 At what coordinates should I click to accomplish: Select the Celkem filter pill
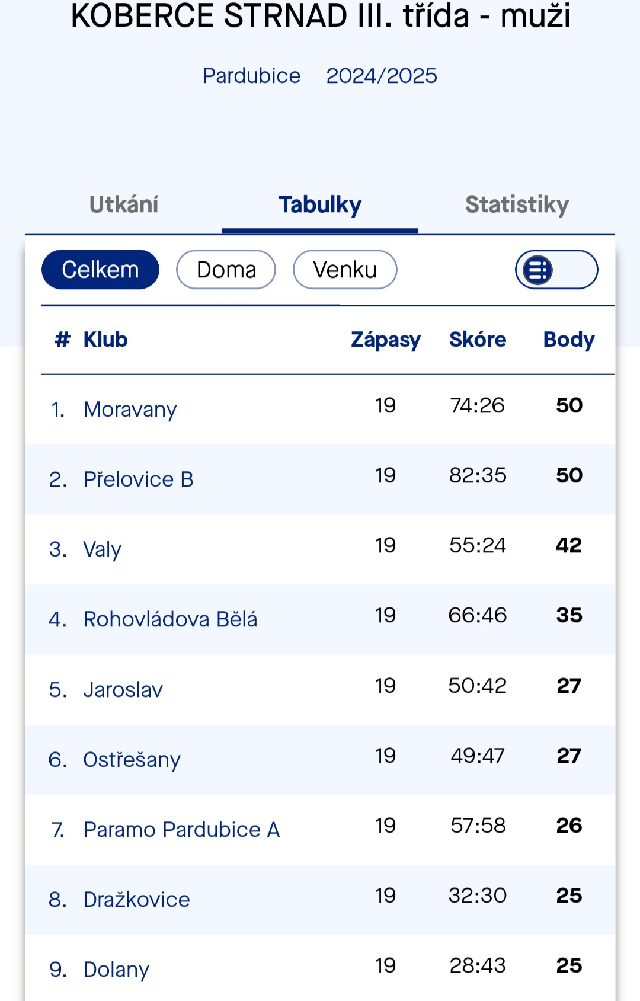click(100, 270)
